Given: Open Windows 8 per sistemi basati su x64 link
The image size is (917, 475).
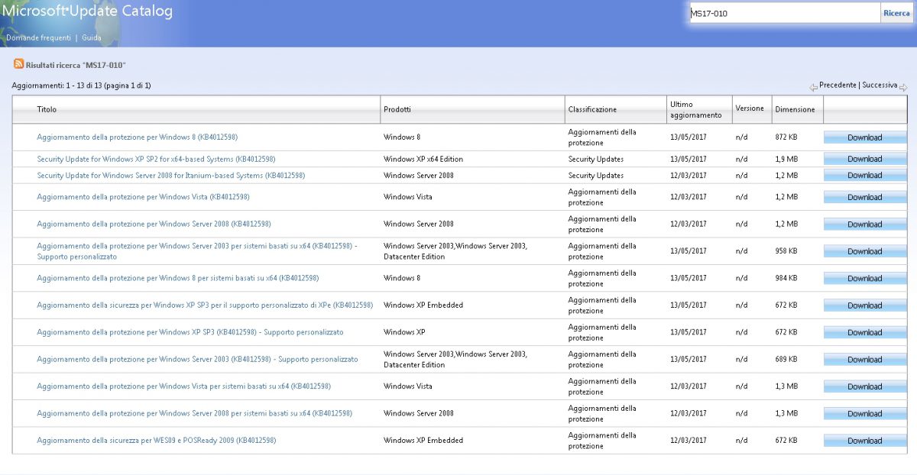Looking at the screenshot, I should click(x=178, y=278).
